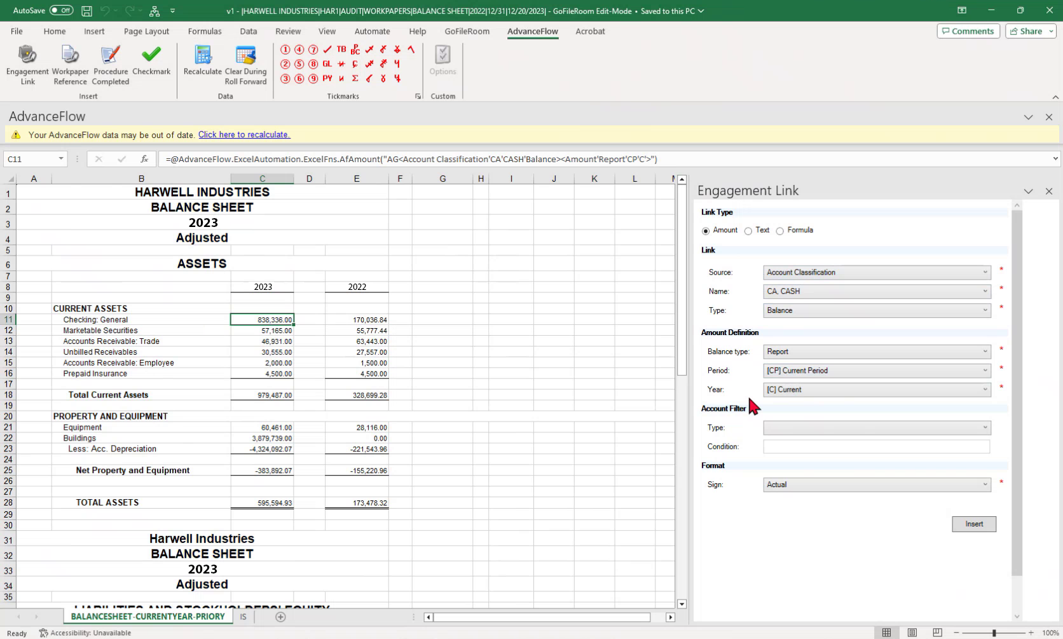Click the Insert button in Engagement Link
This screenshot has width=1063, height=639.
tap(973, 524)
